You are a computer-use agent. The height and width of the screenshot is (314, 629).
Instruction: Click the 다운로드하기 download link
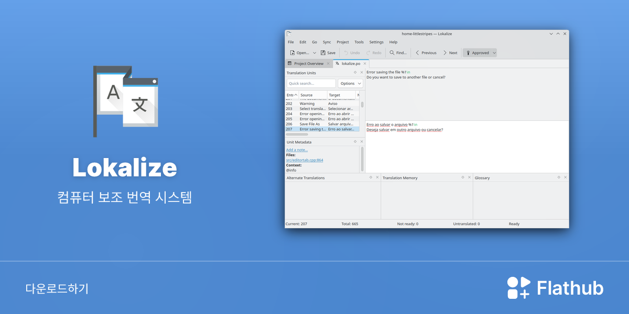click(x=57, y=288)
